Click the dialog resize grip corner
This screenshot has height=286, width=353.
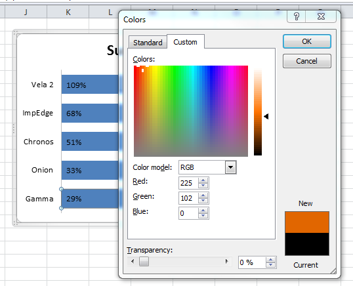(333, 271)
